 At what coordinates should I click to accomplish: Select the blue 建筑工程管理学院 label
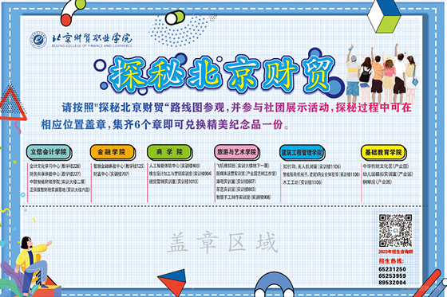(303, 153)
